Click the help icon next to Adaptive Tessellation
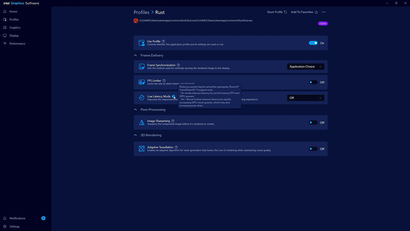 tap(176, 147)
